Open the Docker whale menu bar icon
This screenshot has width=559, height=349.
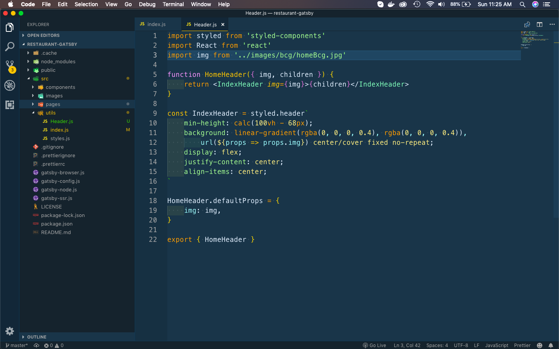[391, 4]
